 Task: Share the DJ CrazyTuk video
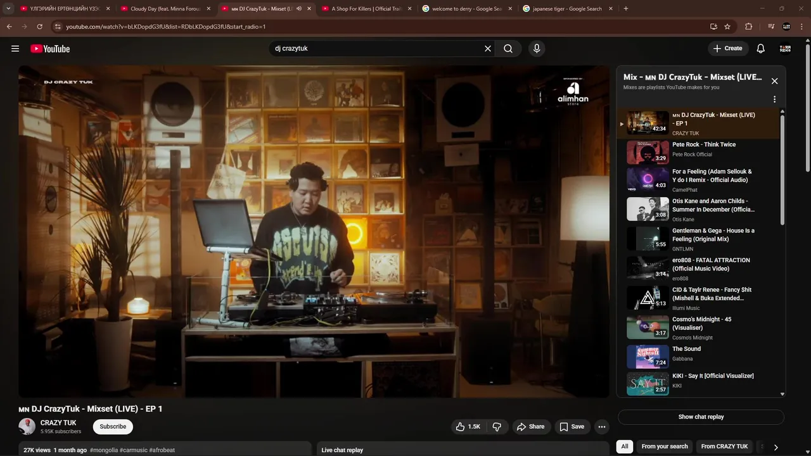(530, 427)
